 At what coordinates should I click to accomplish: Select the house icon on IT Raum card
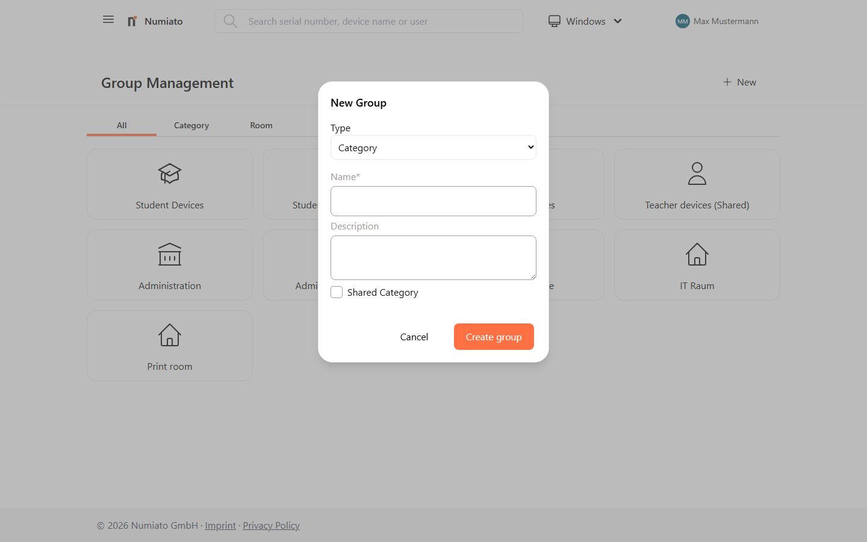(x=697, y=254)
